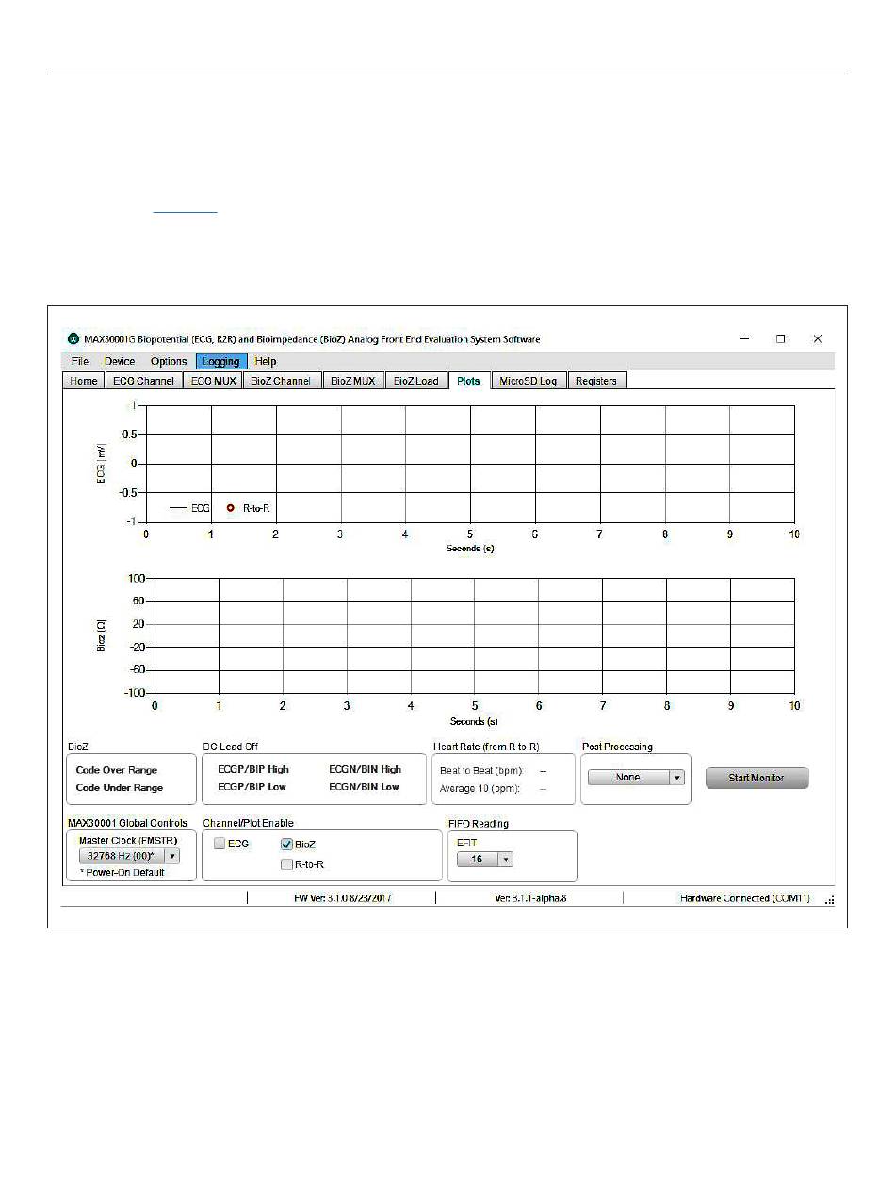The width and height of the screenshot is (895, 1182).
Task: Click 'Code Over Range' BioZ indicator
Action: (x=117, y=770)
